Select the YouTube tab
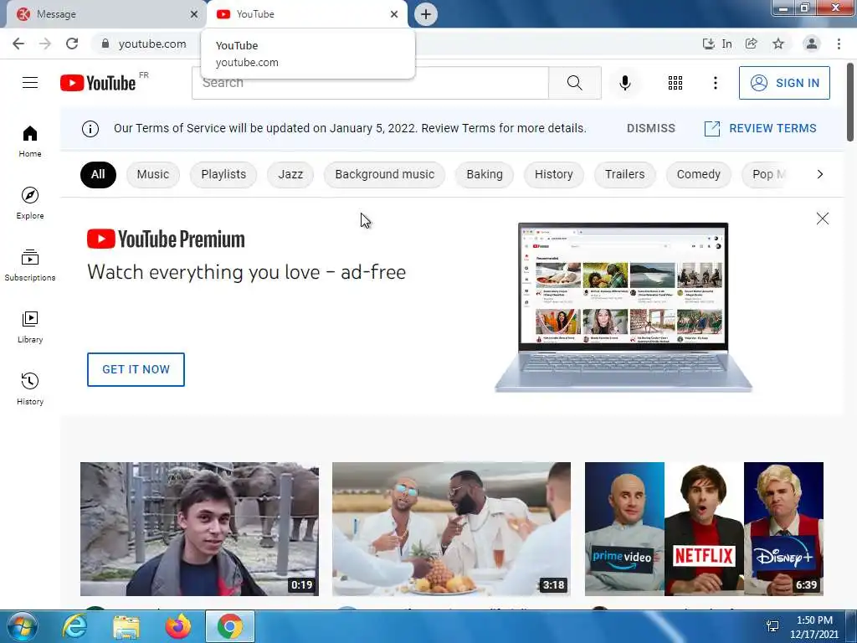This screenshot has width=857, height=643. click(x=306, y=14)
